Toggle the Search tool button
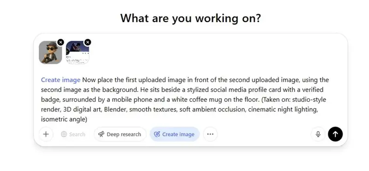Screen dimensions: 369x171 pyautogui.click(x=73, y=134)
